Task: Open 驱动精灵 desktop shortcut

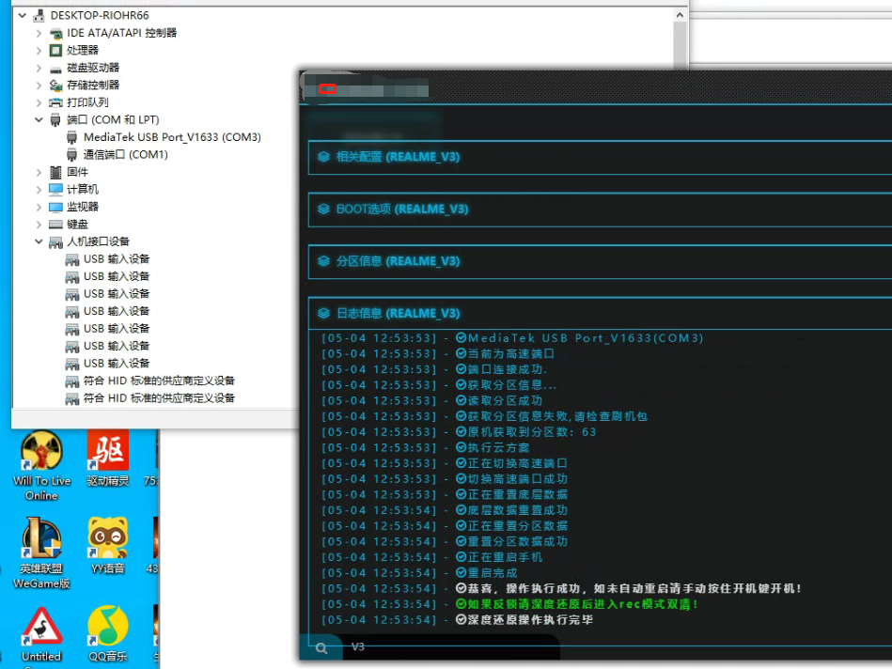Action: pyautogui.click(x=107, y=459)
